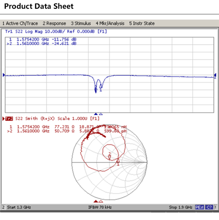Click the channel number 2 in status bar
This screenshot has width=219, height=220.
[x=3, y=207]
